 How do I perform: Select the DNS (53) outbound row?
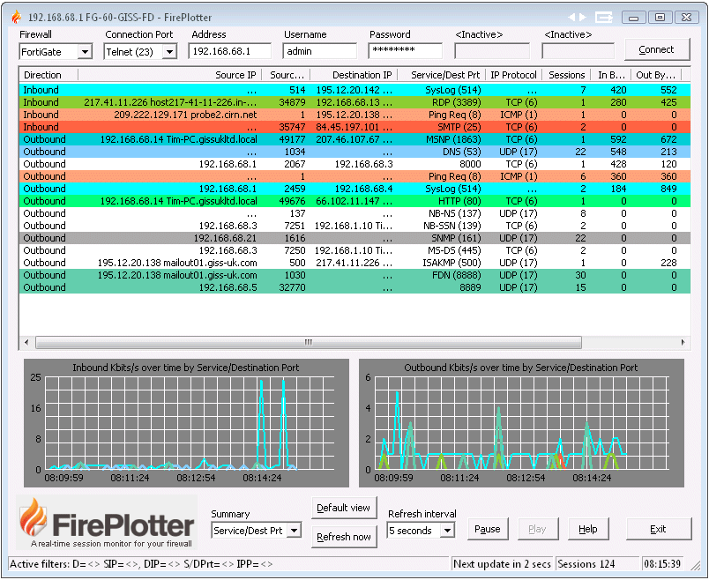[354, 152]
